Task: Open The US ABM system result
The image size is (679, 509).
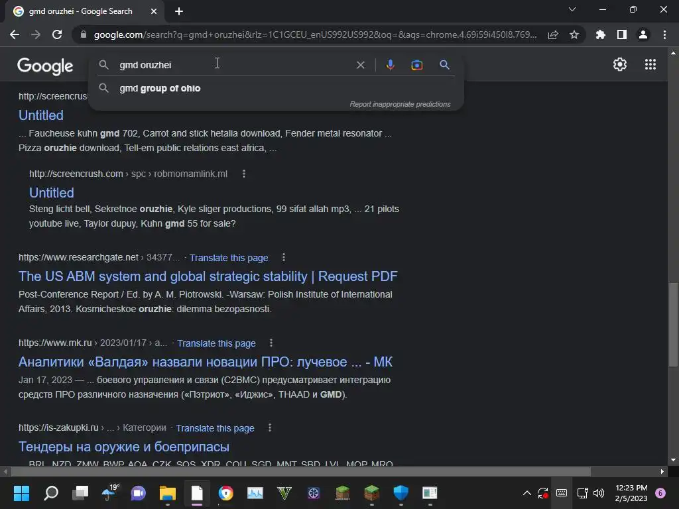Action: (208, 276)
